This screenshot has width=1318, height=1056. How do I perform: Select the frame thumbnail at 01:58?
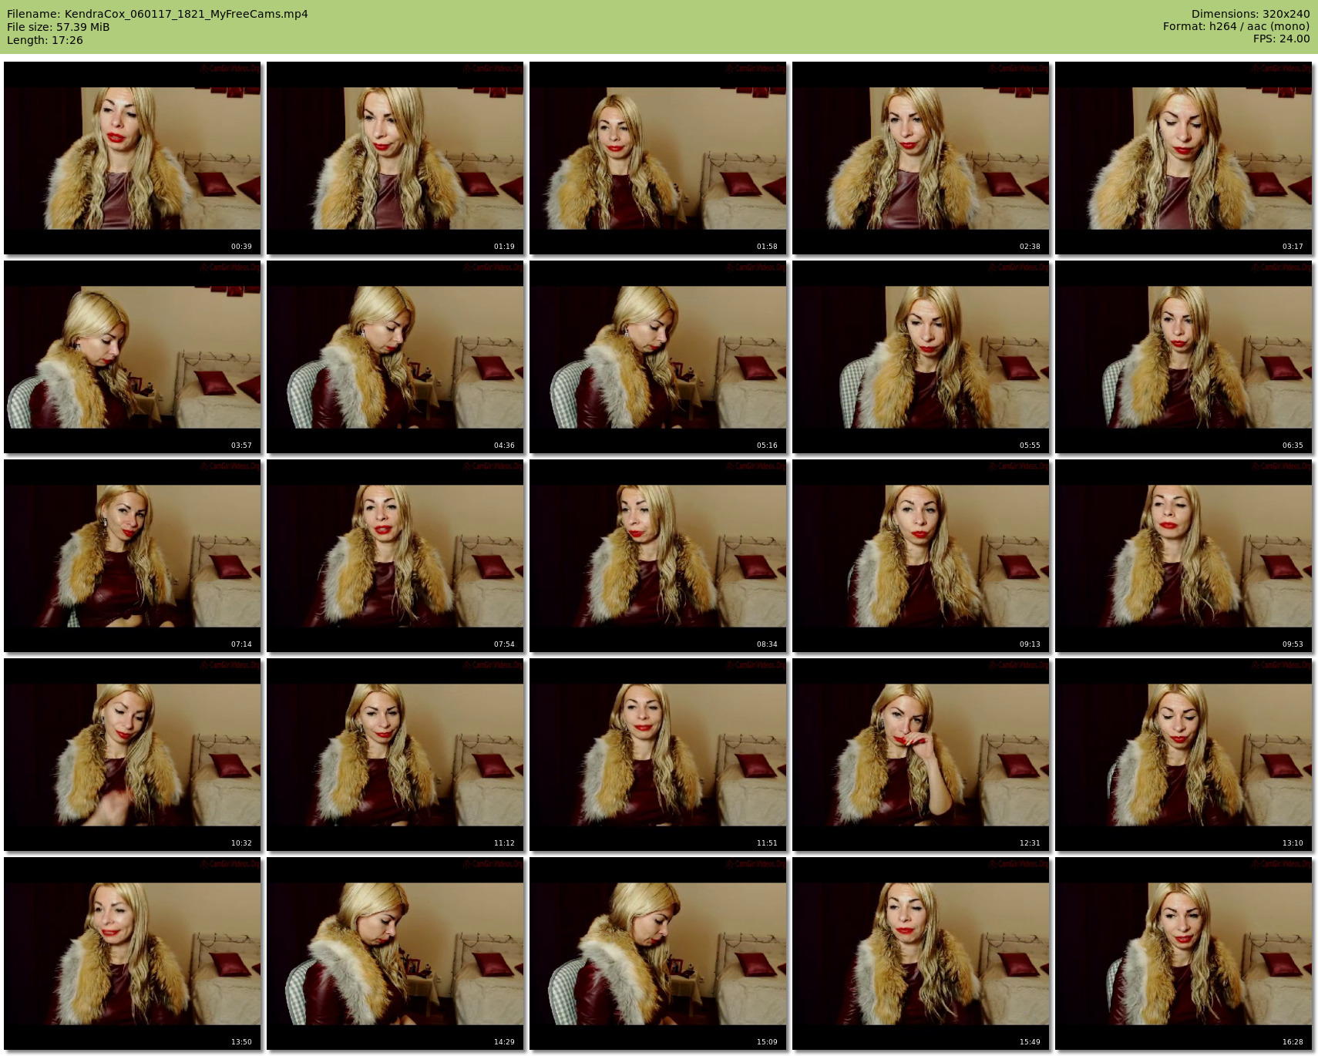pos(658,158)
